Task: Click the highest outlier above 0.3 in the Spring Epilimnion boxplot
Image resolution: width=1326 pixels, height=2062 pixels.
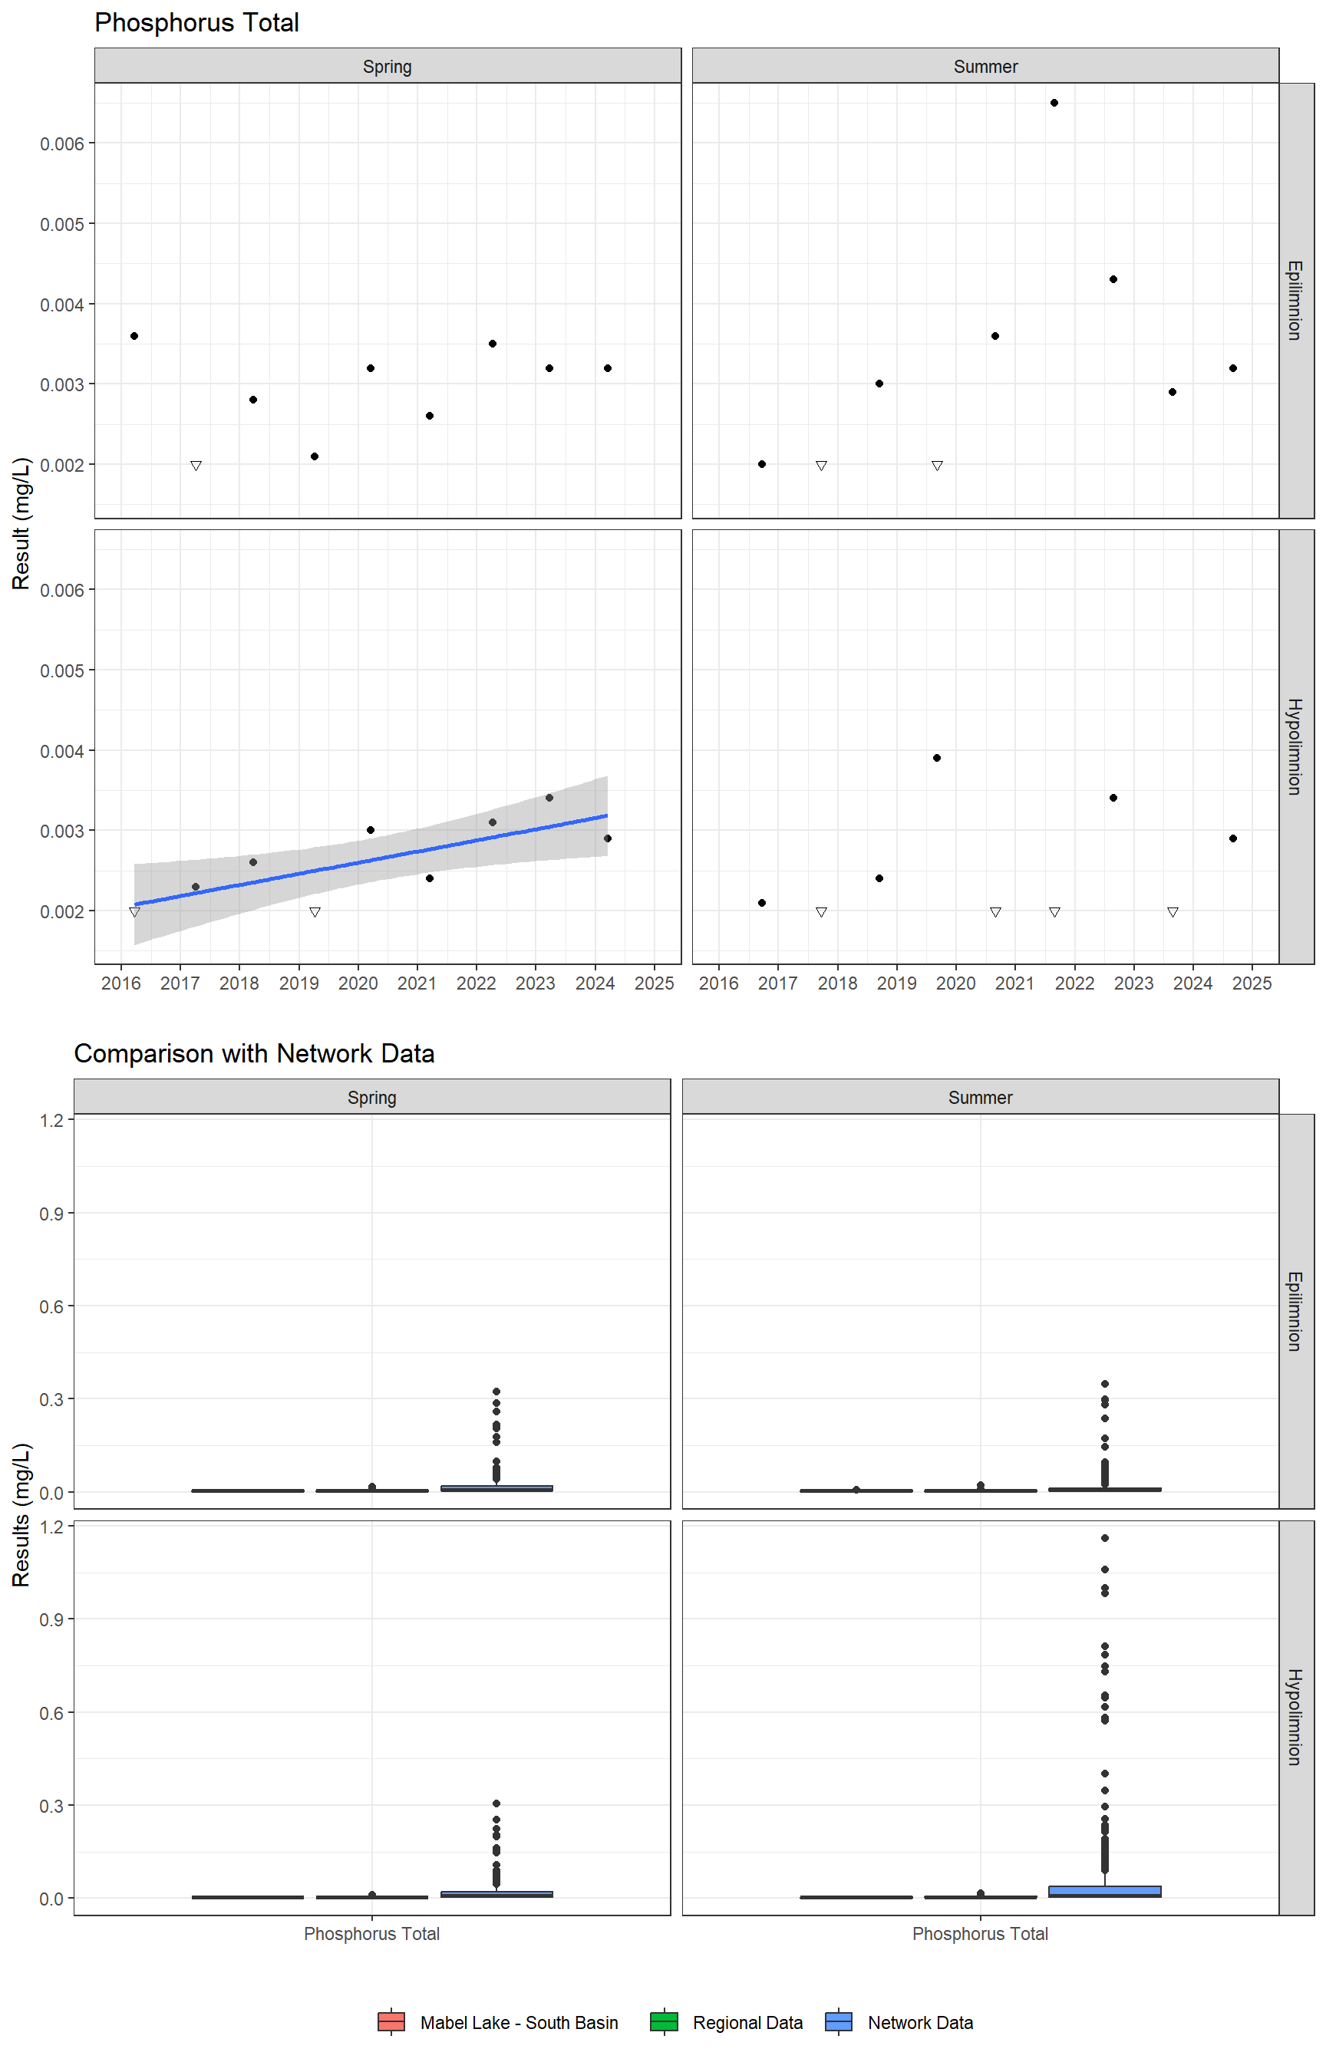Action: click(x=496, y=1392)
